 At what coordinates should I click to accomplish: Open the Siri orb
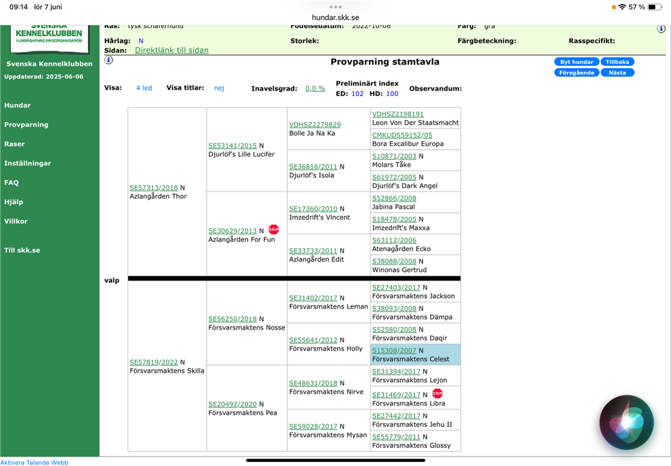(626, 422)
